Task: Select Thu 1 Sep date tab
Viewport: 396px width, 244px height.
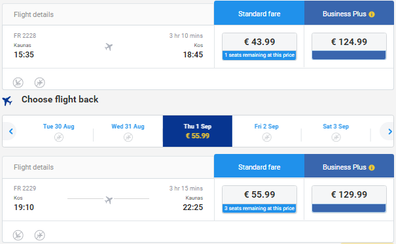Action: (x=198, y=131)
